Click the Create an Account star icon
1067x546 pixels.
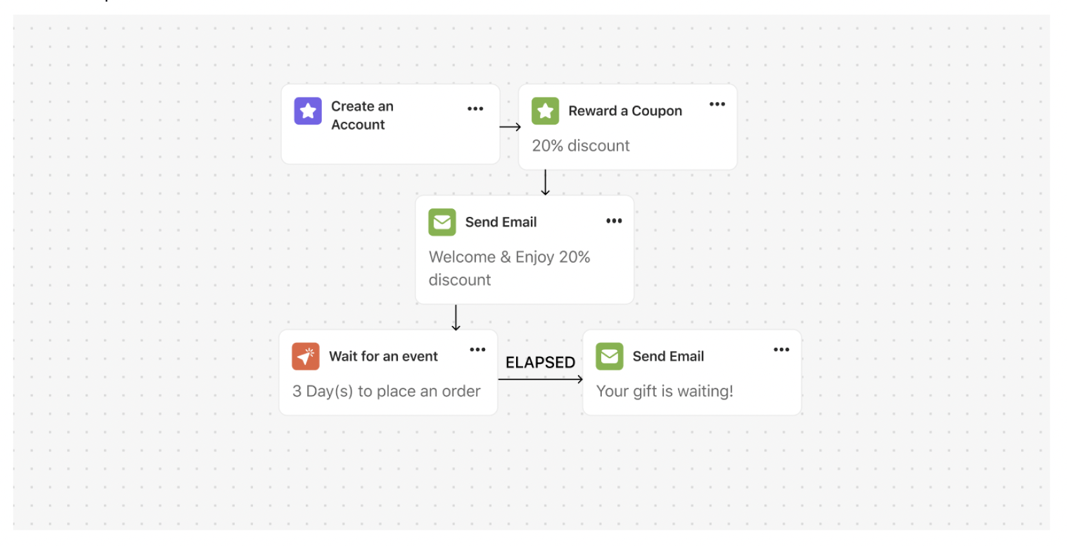(x=308, y=111)
